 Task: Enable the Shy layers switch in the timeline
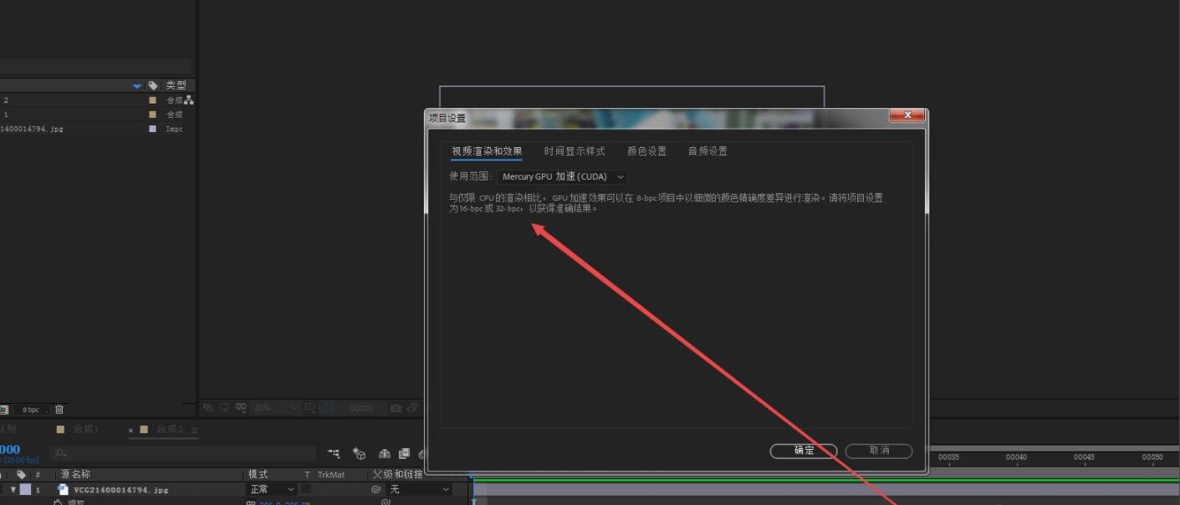point(384,454)
